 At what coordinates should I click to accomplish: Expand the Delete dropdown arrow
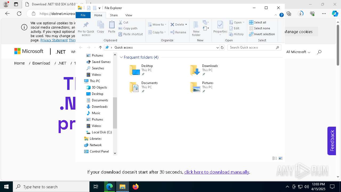[x=186, y=25]
